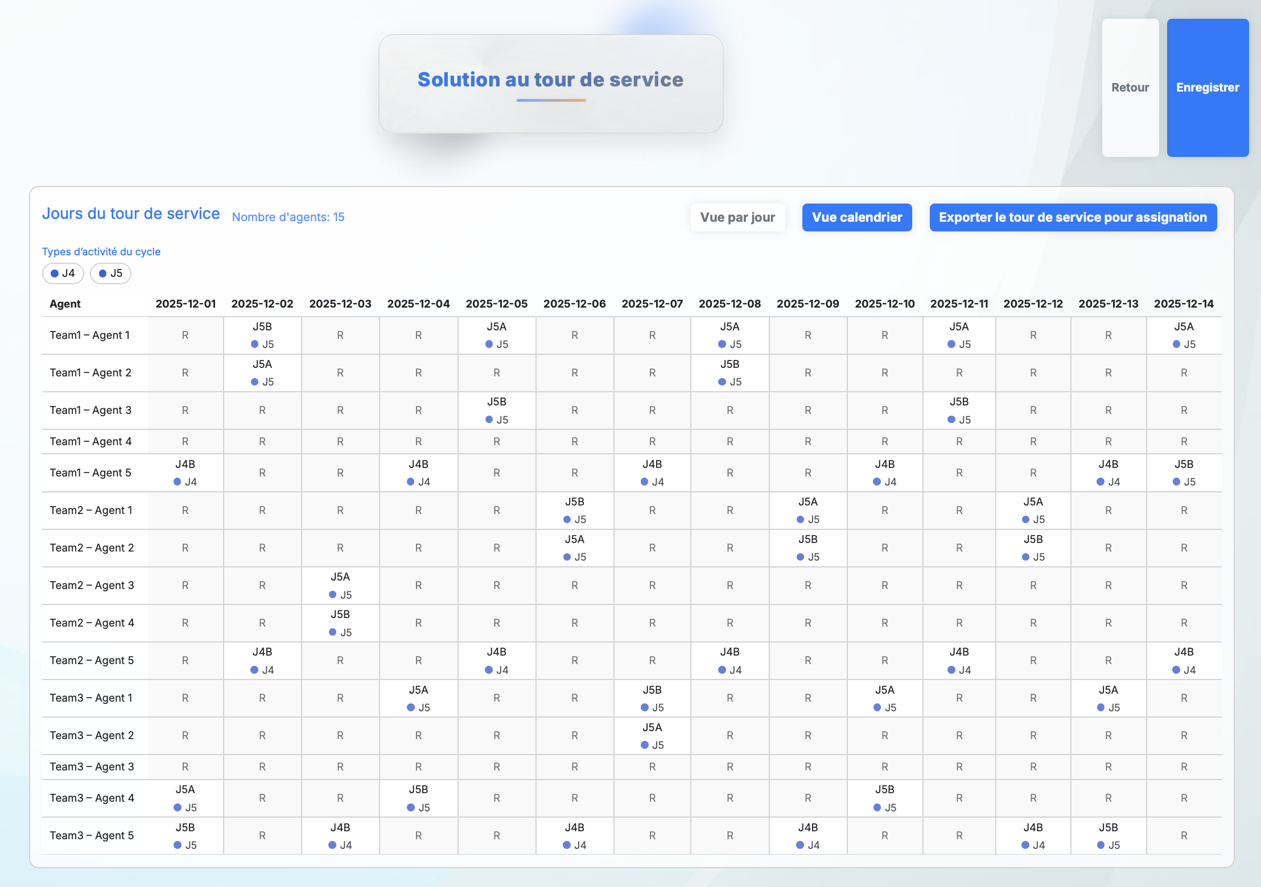Screen dimensions: 1261x887
Task: Click Team2 – Agent 3 J5A shift cell
Action: [x=340, y=585]
